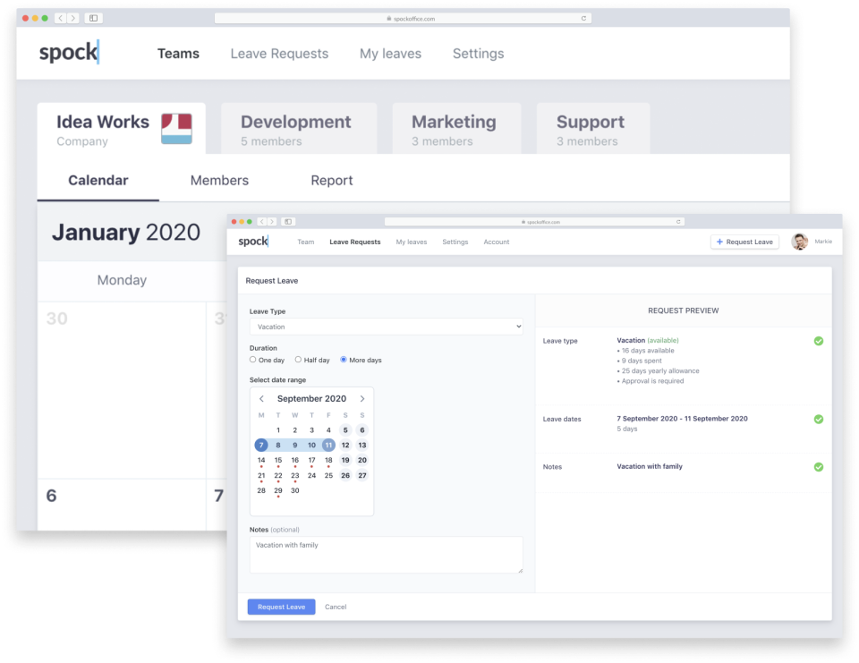859x663 pixels.
Task: Click the September 2020 month title
Action: pos(311,398)
